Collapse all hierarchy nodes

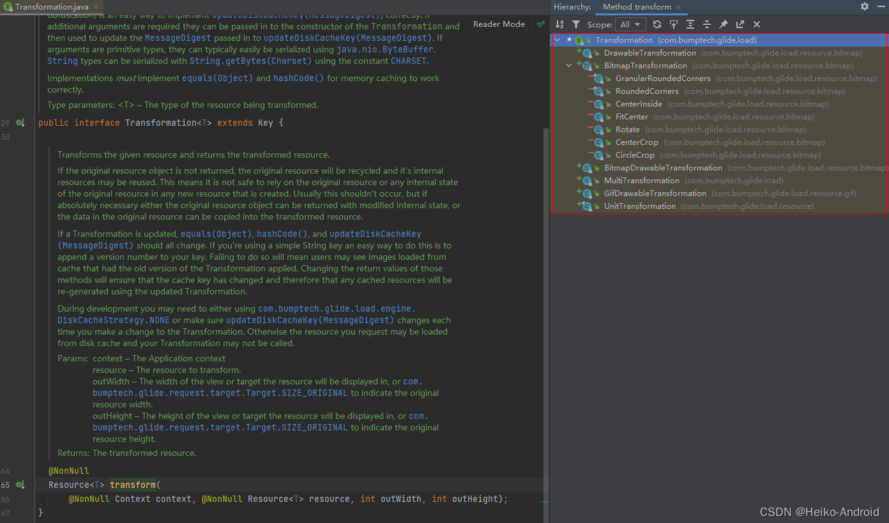707,24
